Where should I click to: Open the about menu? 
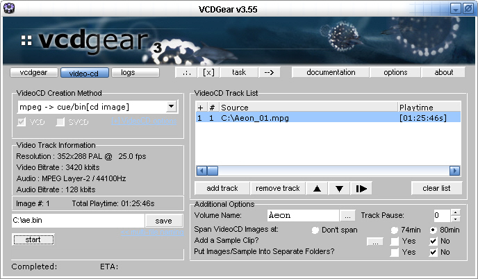(443, 72)
